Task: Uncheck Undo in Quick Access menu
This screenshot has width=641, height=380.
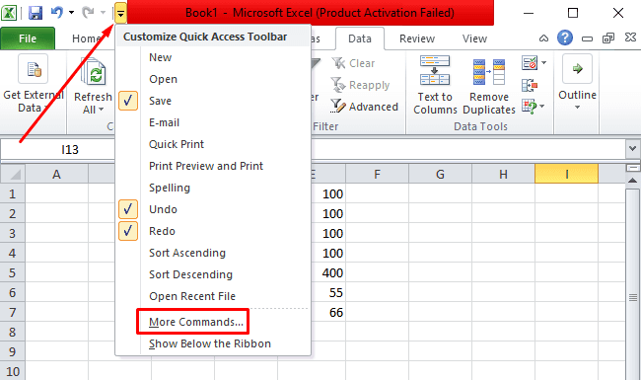Action: 213,209
